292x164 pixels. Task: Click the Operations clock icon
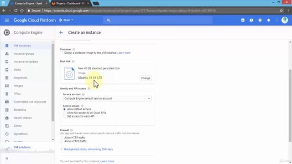(7, 133)
